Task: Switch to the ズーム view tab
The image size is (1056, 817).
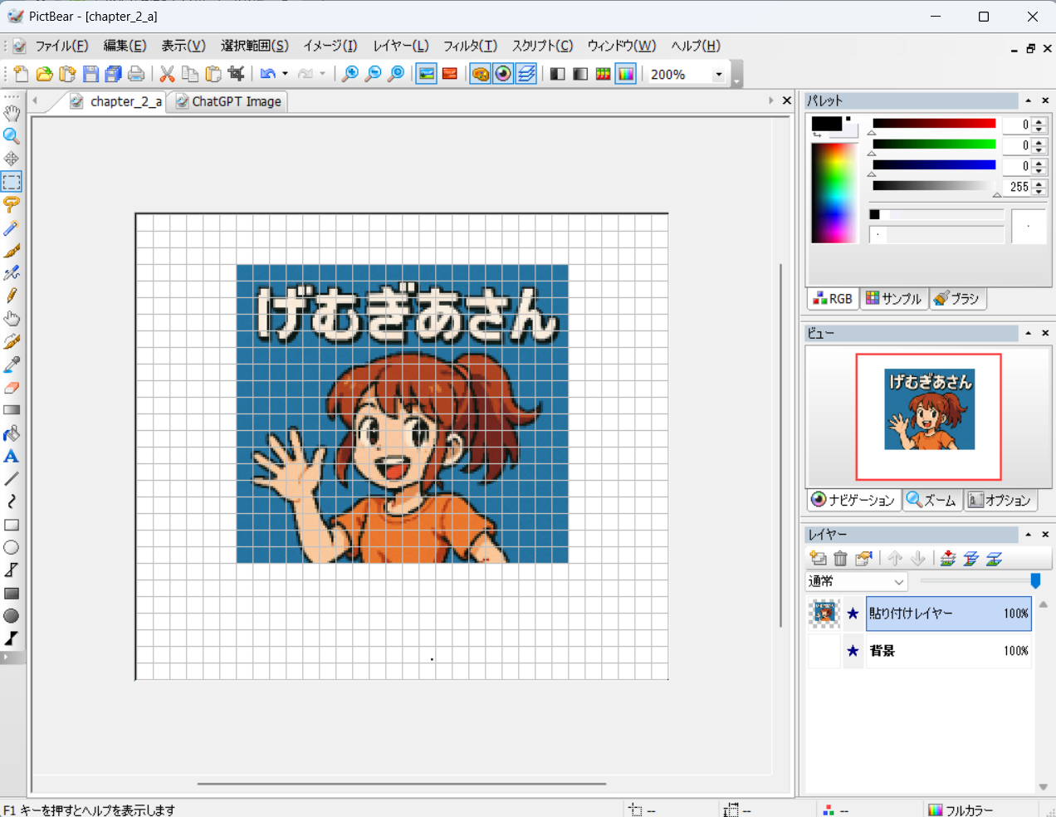Action: (931, 500)
